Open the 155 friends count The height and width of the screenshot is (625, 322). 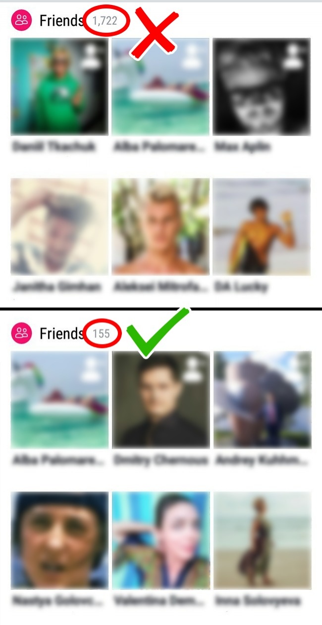pyautogui.click(x=102, y=334)
